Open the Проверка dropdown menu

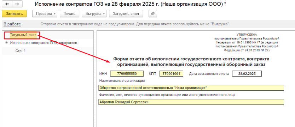45,14
